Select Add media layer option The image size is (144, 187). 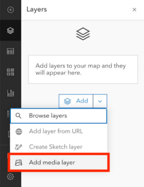click(x=58, y=163)
